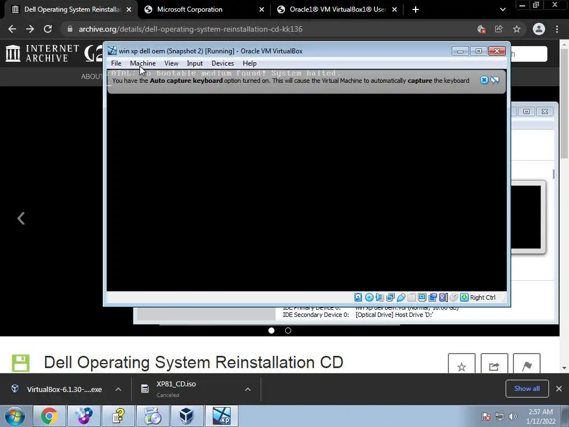Open the Machine menu
Image resolution: width=569 pixels, height=427 pixels.
(x=143, y=63)
